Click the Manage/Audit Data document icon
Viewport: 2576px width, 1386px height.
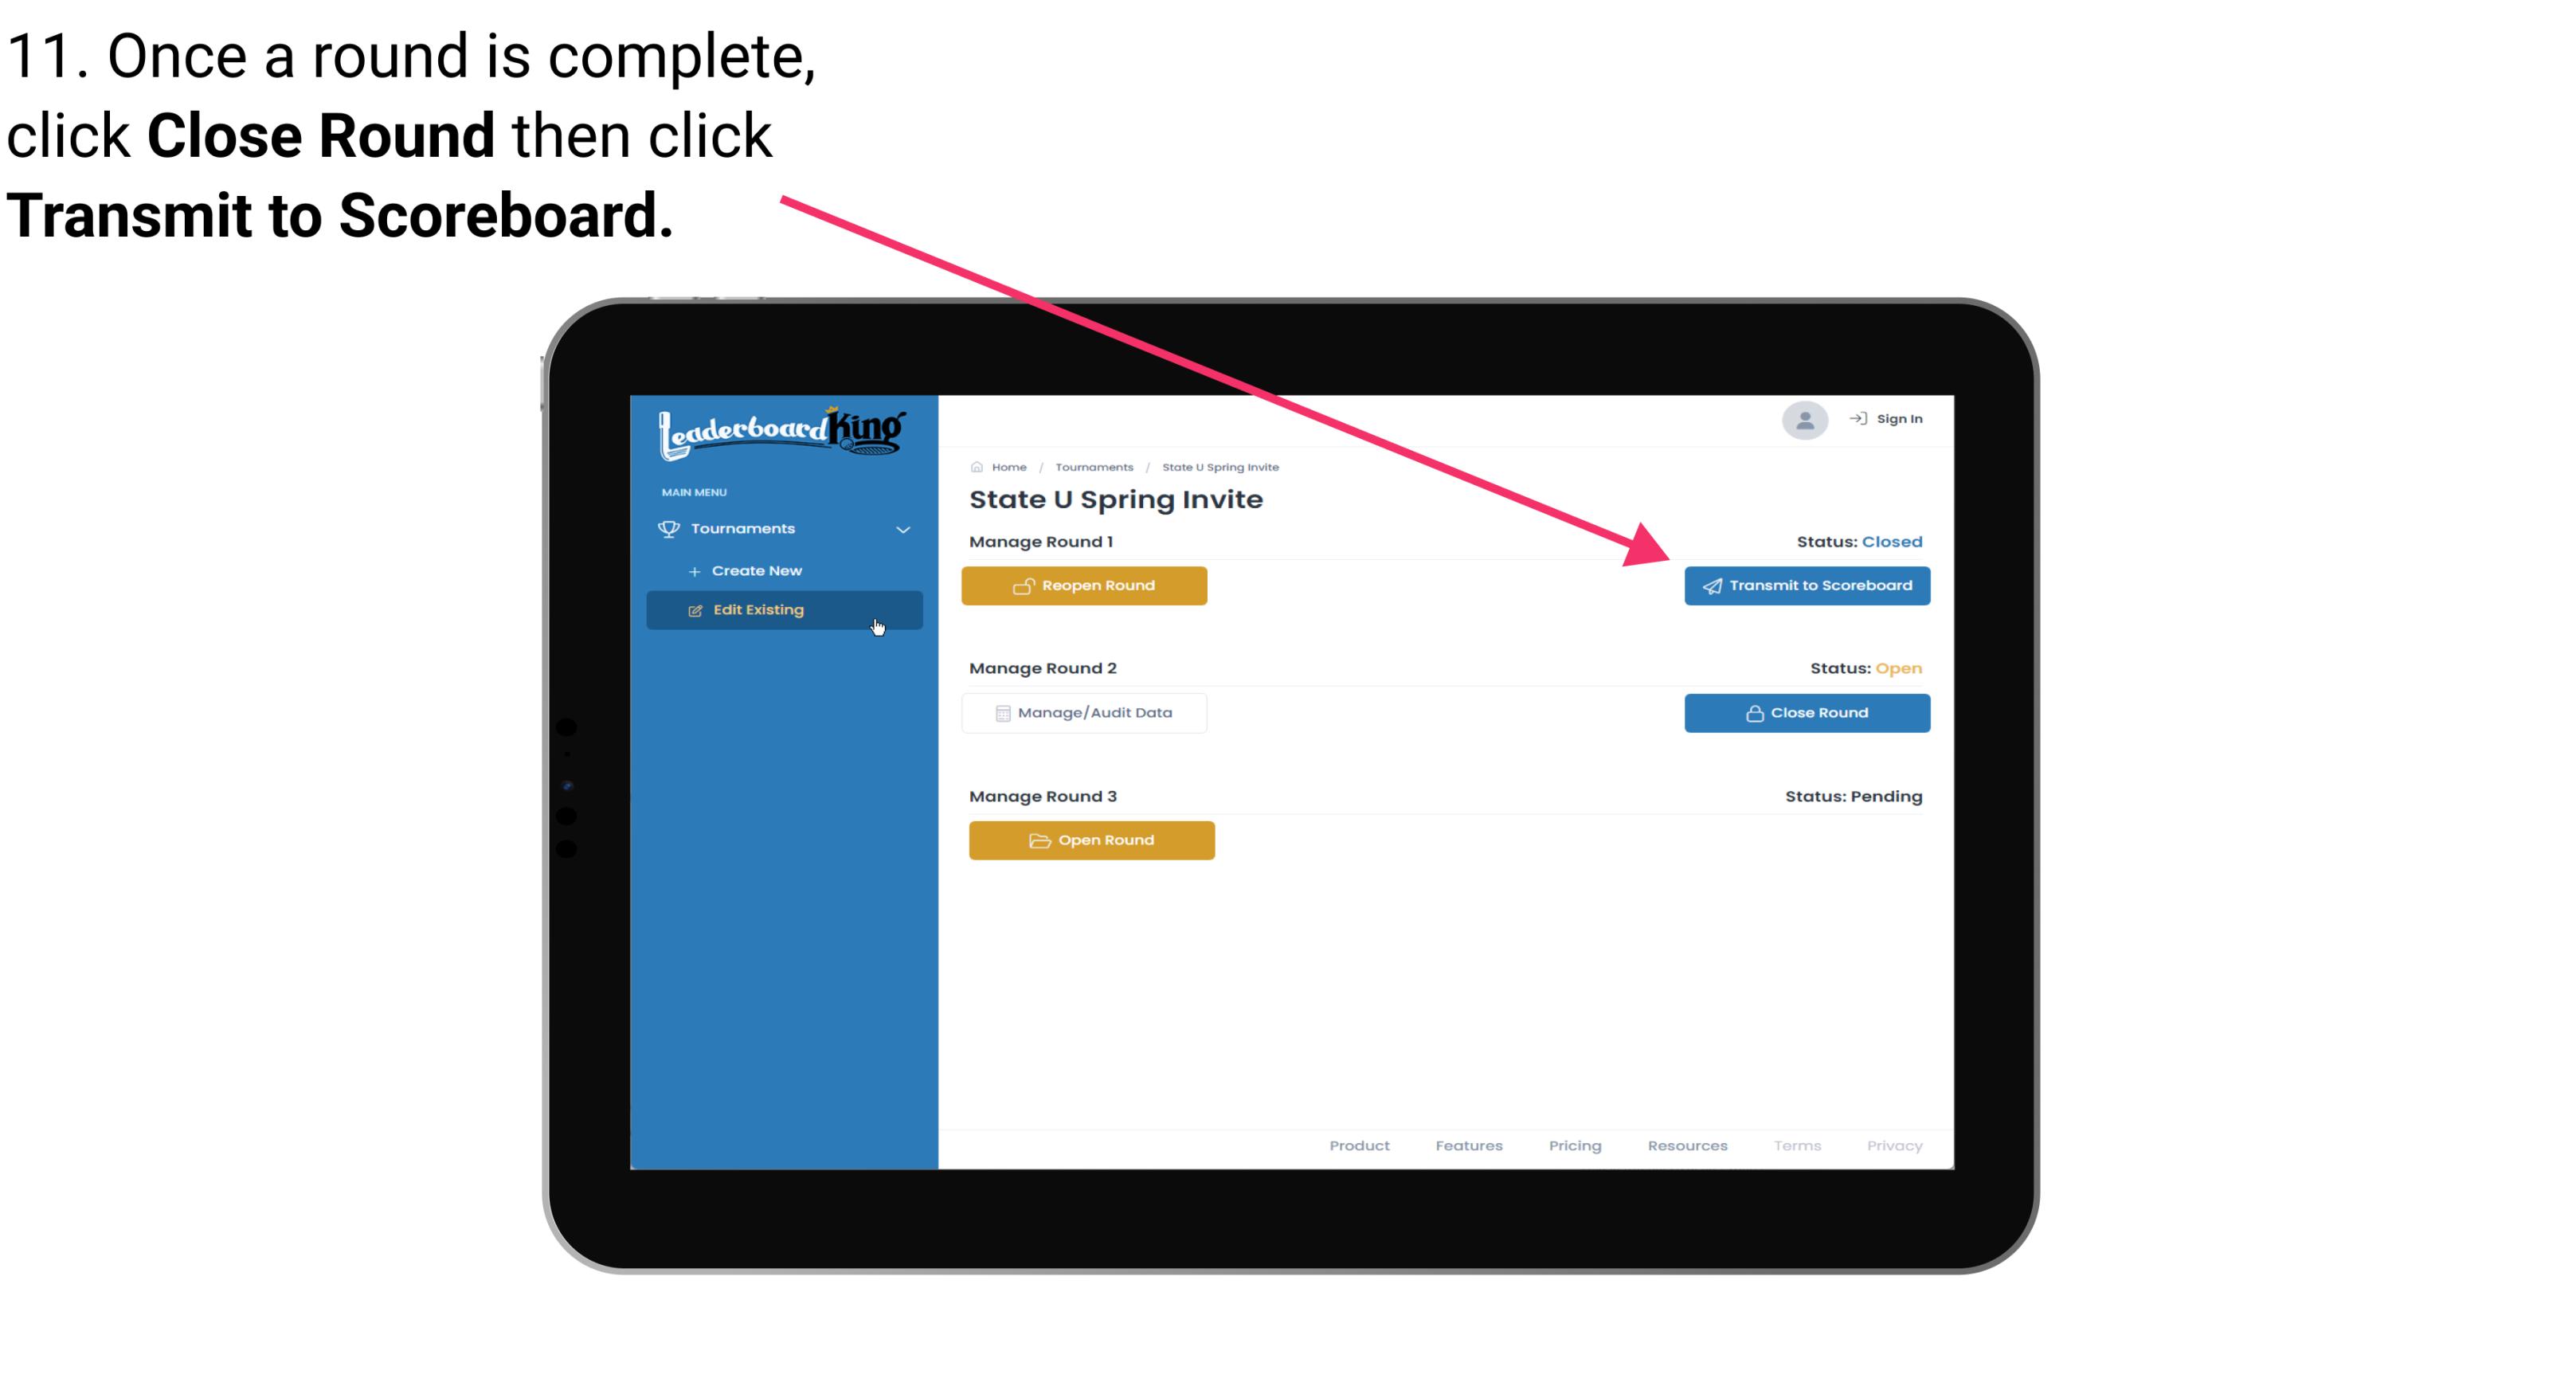click(998, 712)
